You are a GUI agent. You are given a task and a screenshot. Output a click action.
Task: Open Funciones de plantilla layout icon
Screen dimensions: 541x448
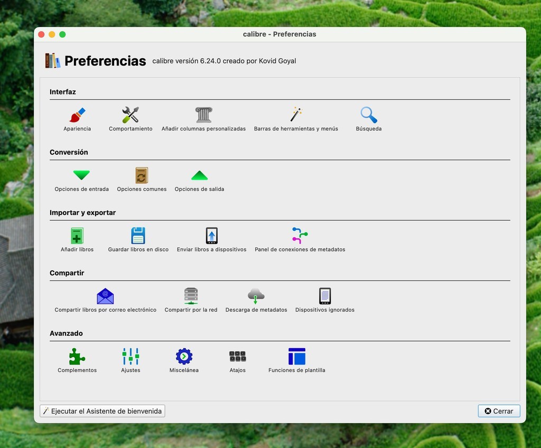coord(297,357)
